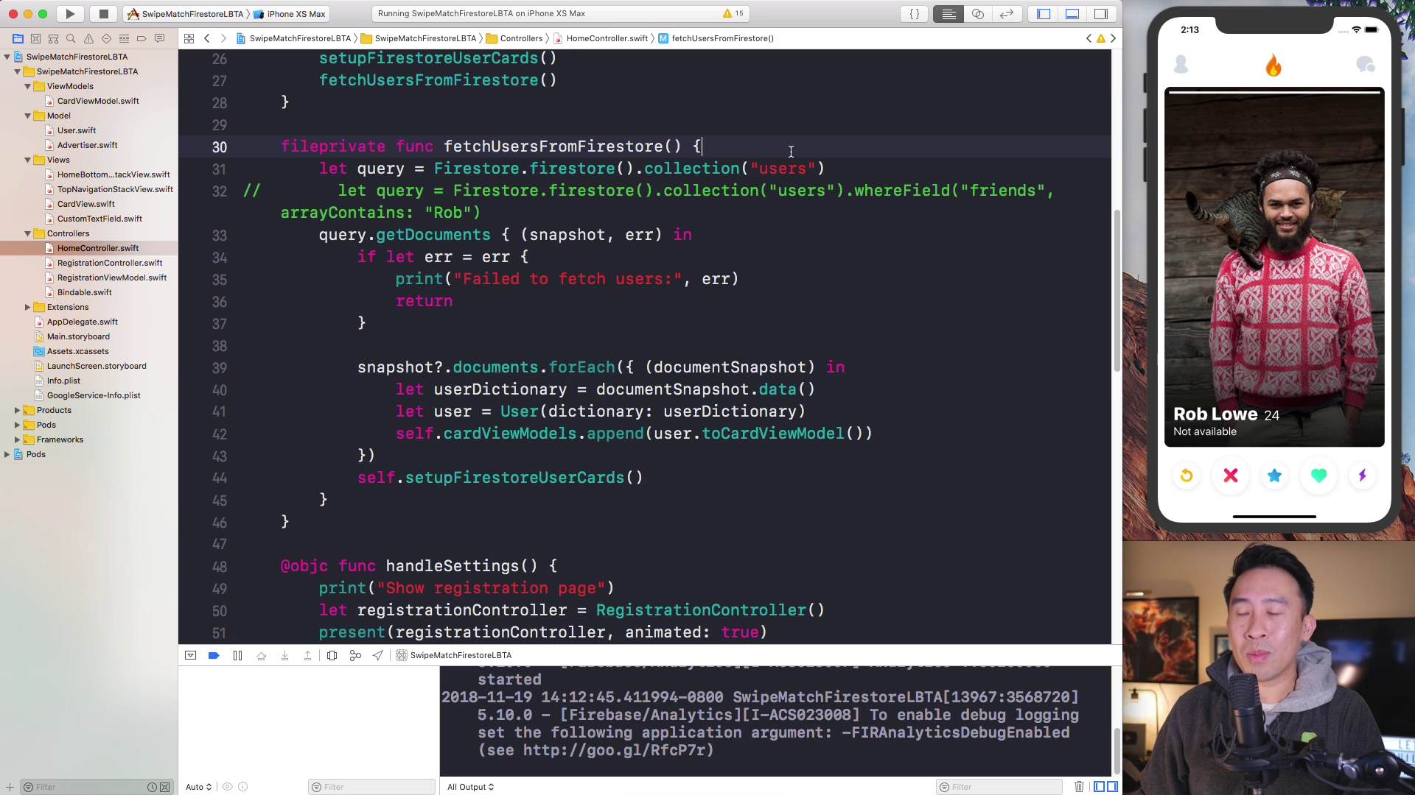Tap the red X dislike button in simulator
This screenshot has height=795, width=1415.
pos(1230,476)
